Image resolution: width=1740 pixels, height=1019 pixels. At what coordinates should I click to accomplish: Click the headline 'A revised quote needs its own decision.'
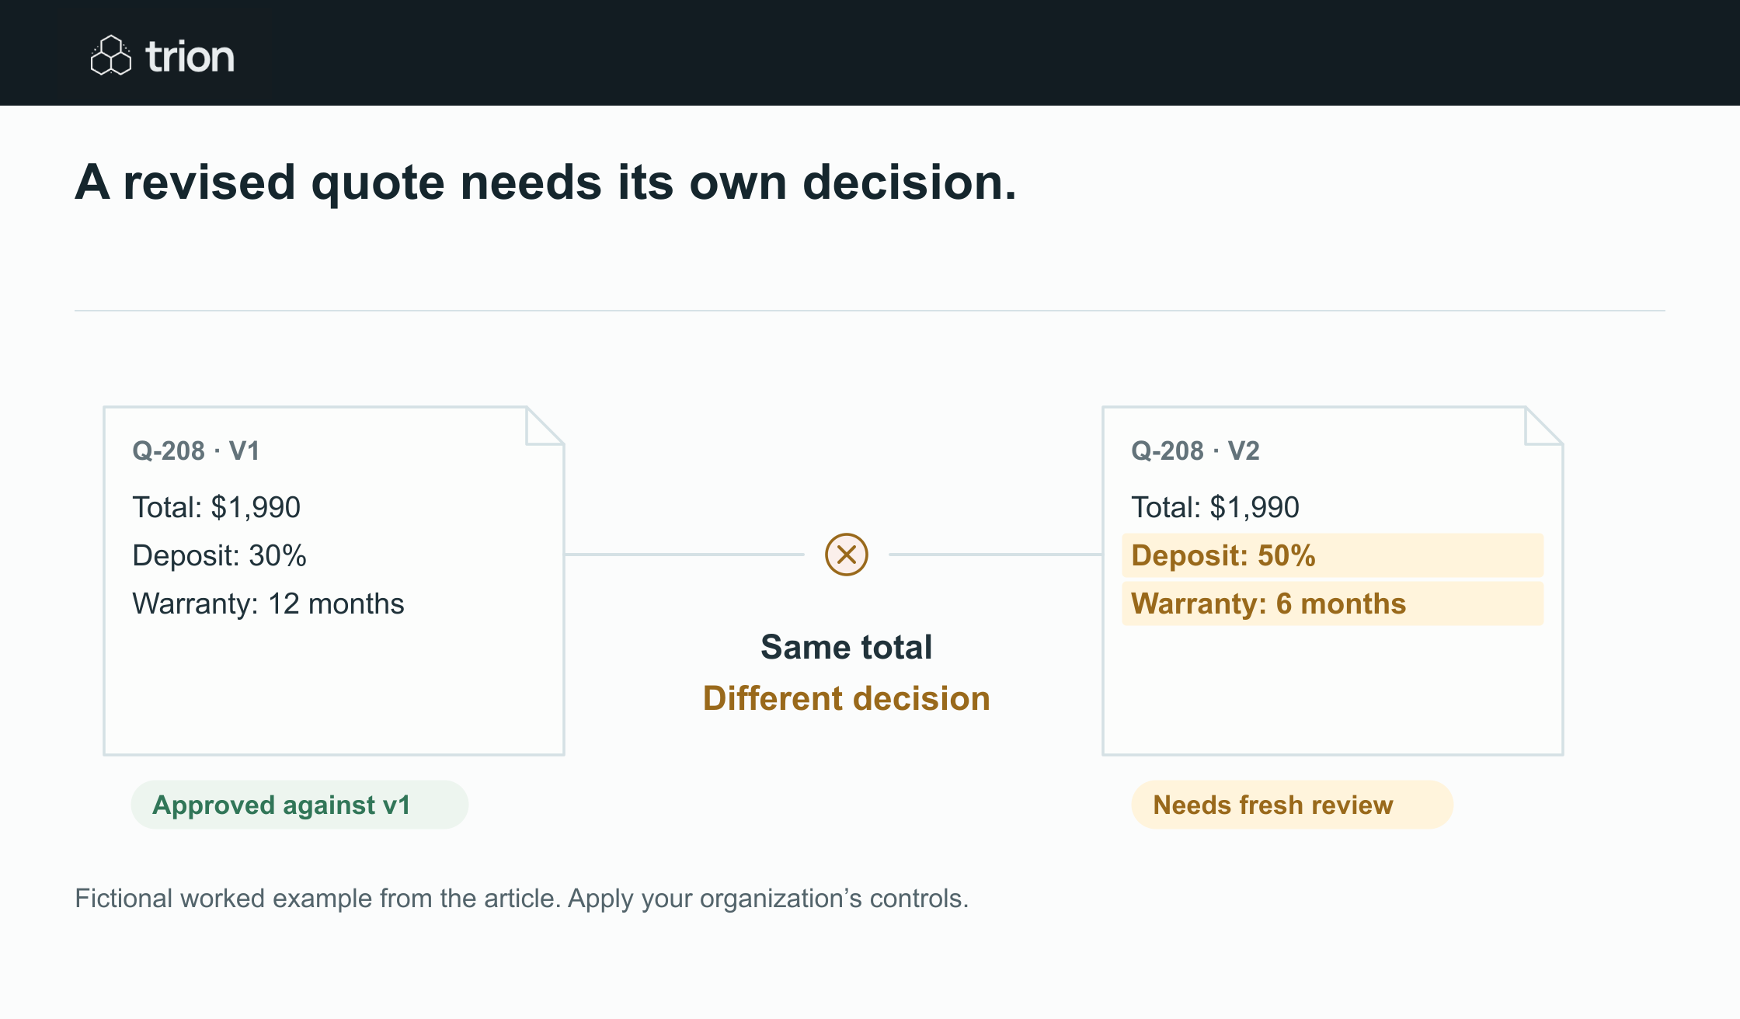[x=545, y=183]
